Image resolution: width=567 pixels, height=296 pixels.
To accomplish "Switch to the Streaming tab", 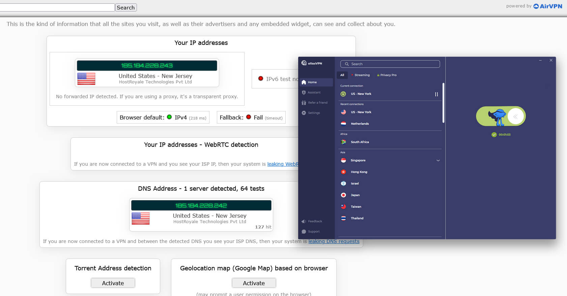I will pos(360,75).
